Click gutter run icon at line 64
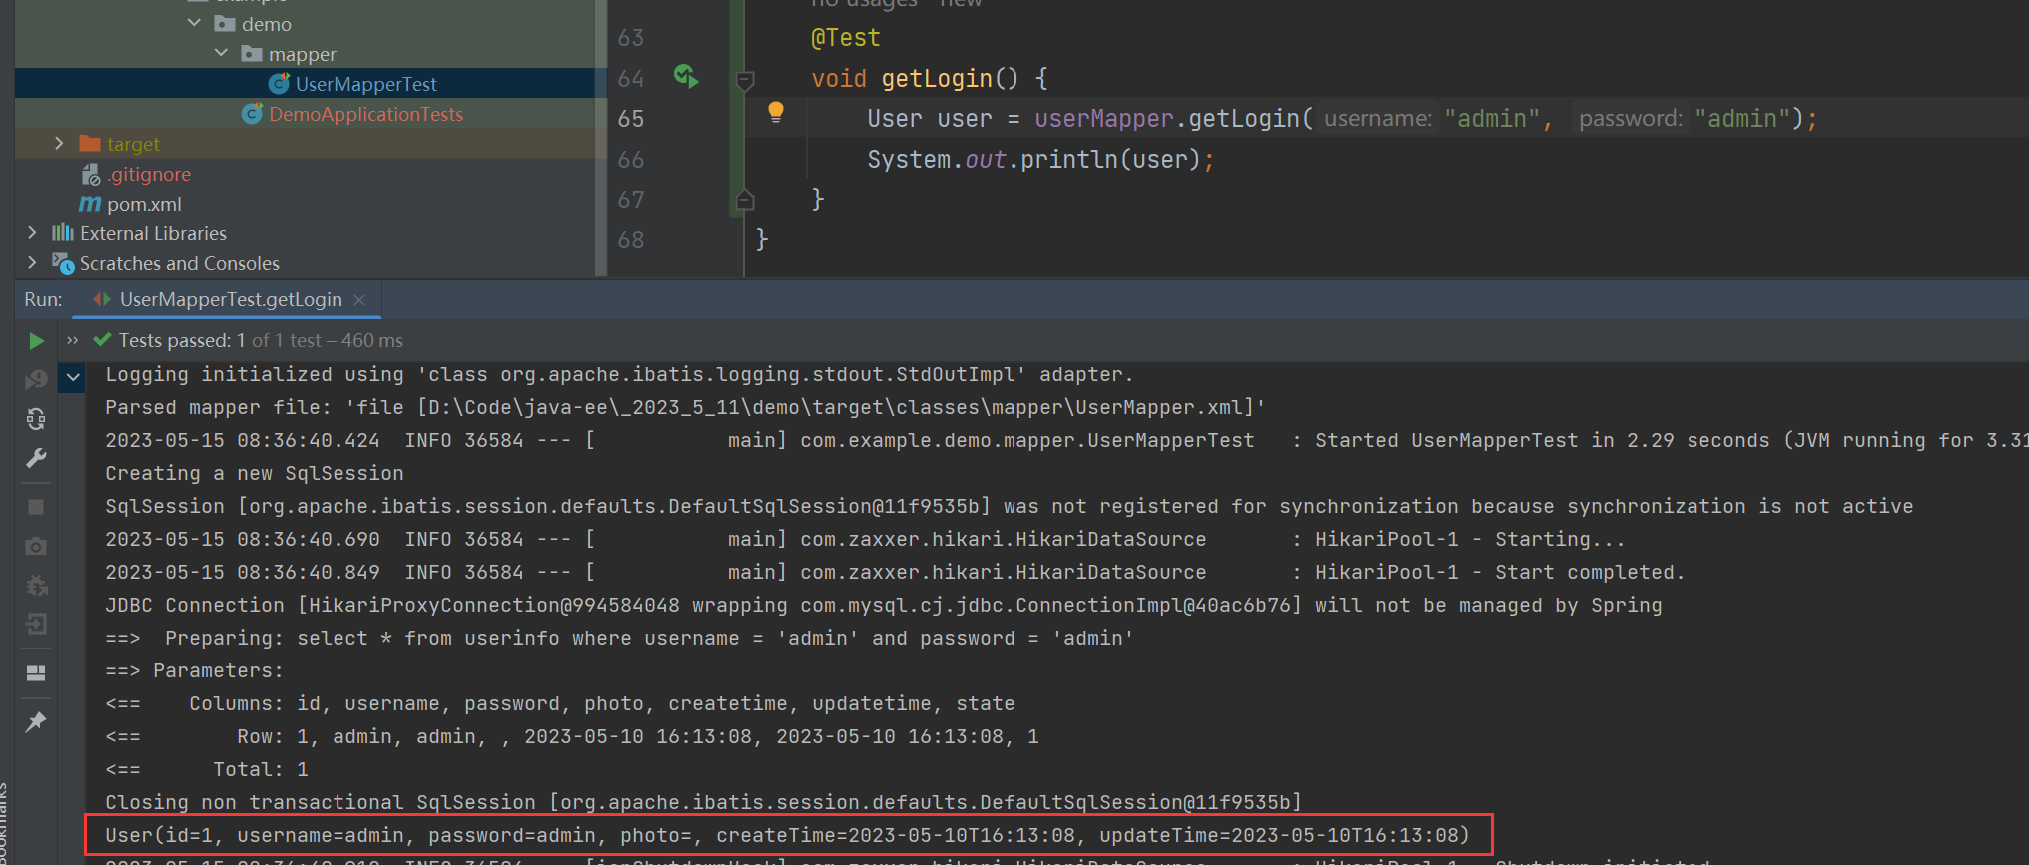2029x865 pixels. coord(686,76)
